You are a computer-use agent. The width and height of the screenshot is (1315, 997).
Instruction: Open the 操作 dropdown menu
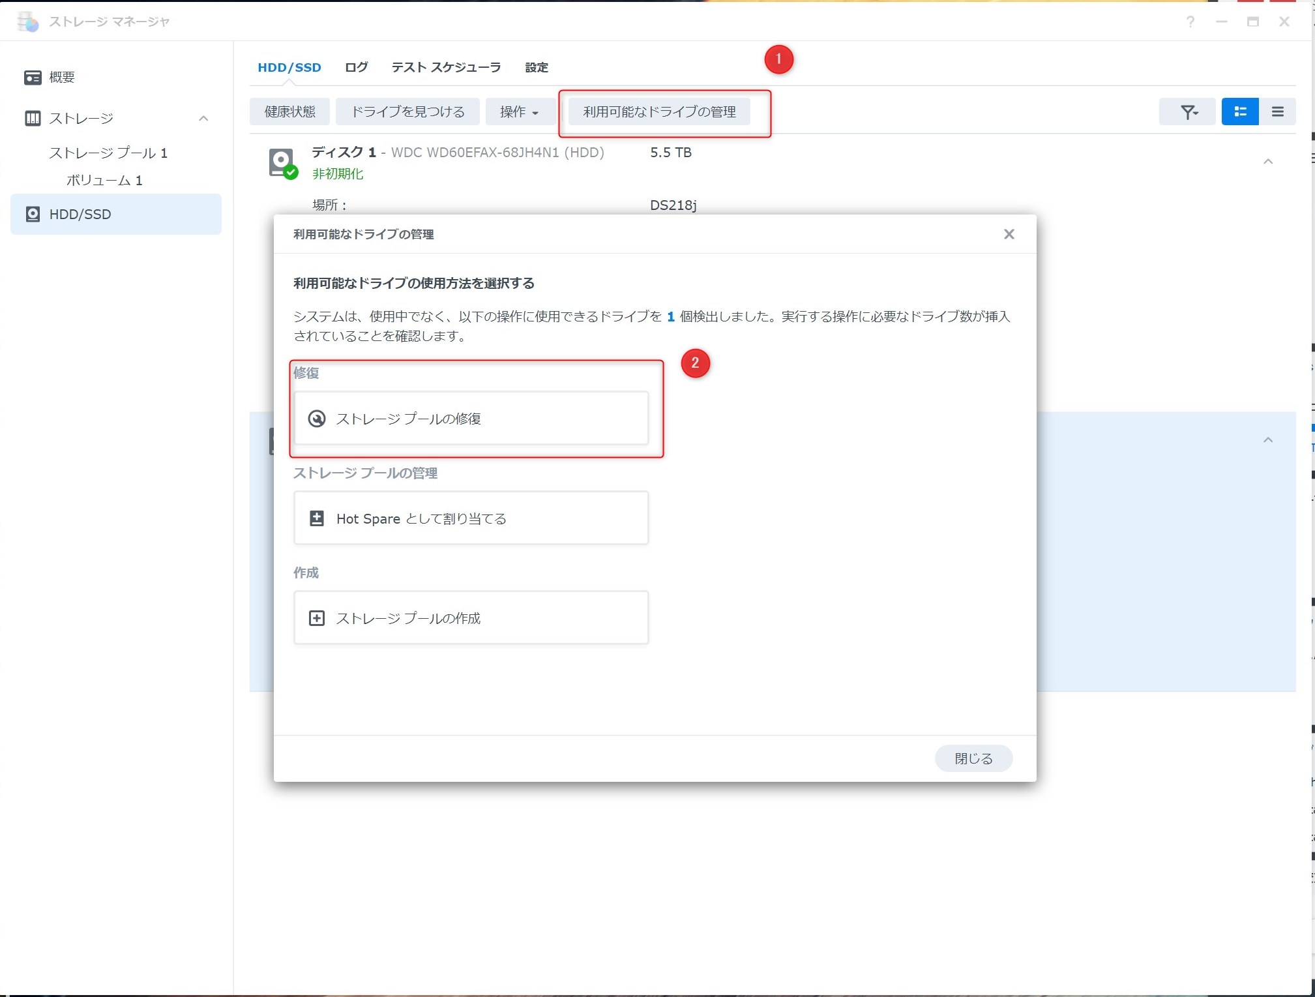pos(519,112)
